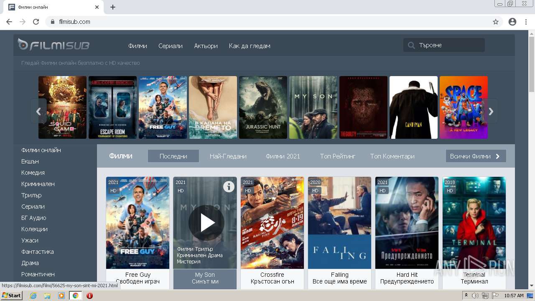Slide carousel to next posters
Image resolution: width=535 pixels, height=301 pixels.
pos(491,111)
